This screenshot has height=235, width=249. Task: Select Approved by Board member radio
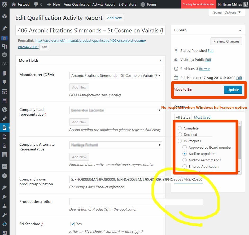coord(185,147)
